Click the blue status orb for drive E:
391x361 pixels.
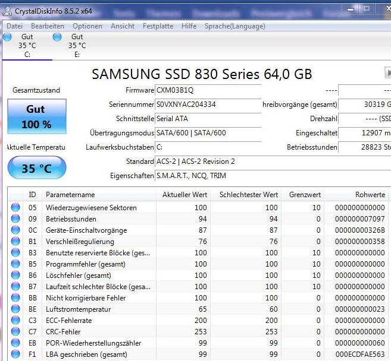click(57, 37)
